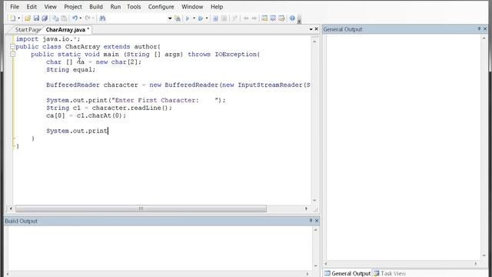Collapse the main method fold marker

click(x=12, y=54)
